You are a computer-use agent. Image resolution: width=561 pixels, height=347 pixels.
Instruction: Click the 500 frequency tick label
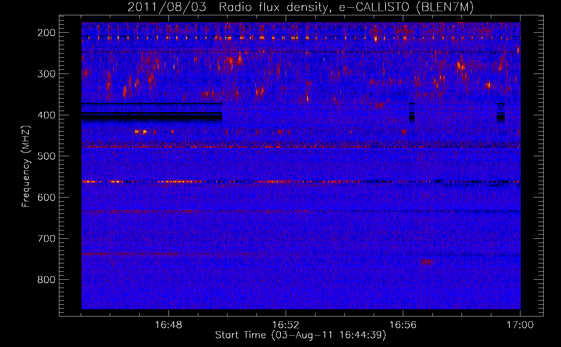pyautogui.click(x=46, y=156)
